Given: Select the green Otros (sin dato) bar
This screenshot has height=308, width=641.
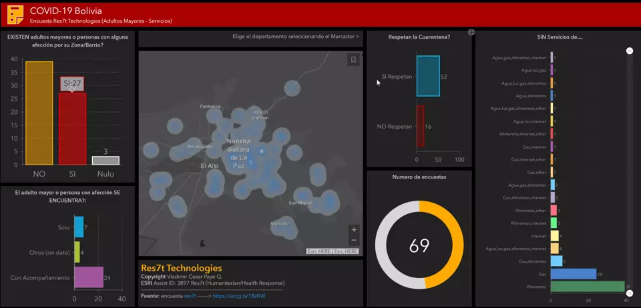Looking at the screenshot, I should 77,252.
